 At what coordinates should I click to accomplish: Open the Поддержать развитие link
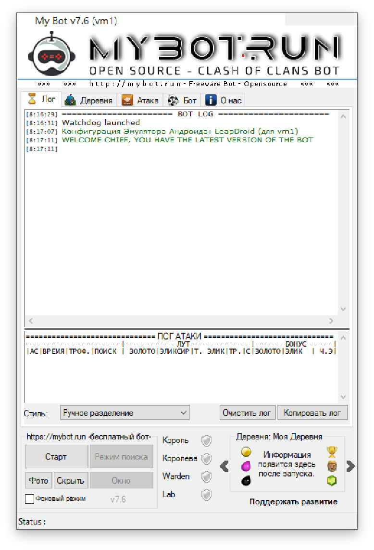293,501
